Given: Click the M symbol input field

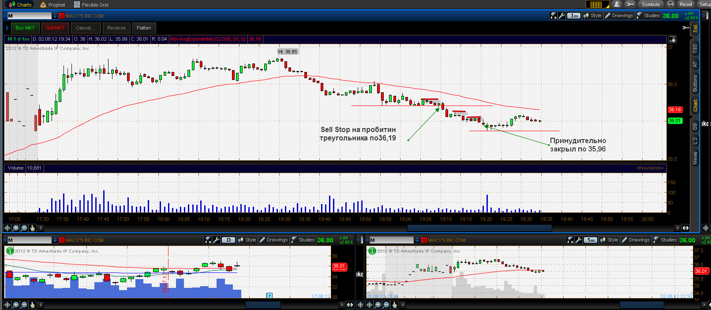Looking at the screenshot, I should click(29, 16).
